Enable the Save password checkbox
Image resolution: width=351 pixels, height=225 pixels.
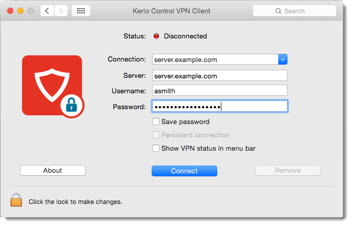tap(156, 121)
